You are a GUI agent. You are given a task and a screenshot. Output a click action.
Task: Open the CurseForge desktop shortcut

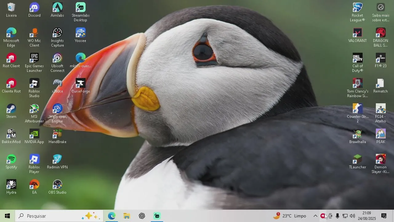pyautogui.click(x=80, y=86)
